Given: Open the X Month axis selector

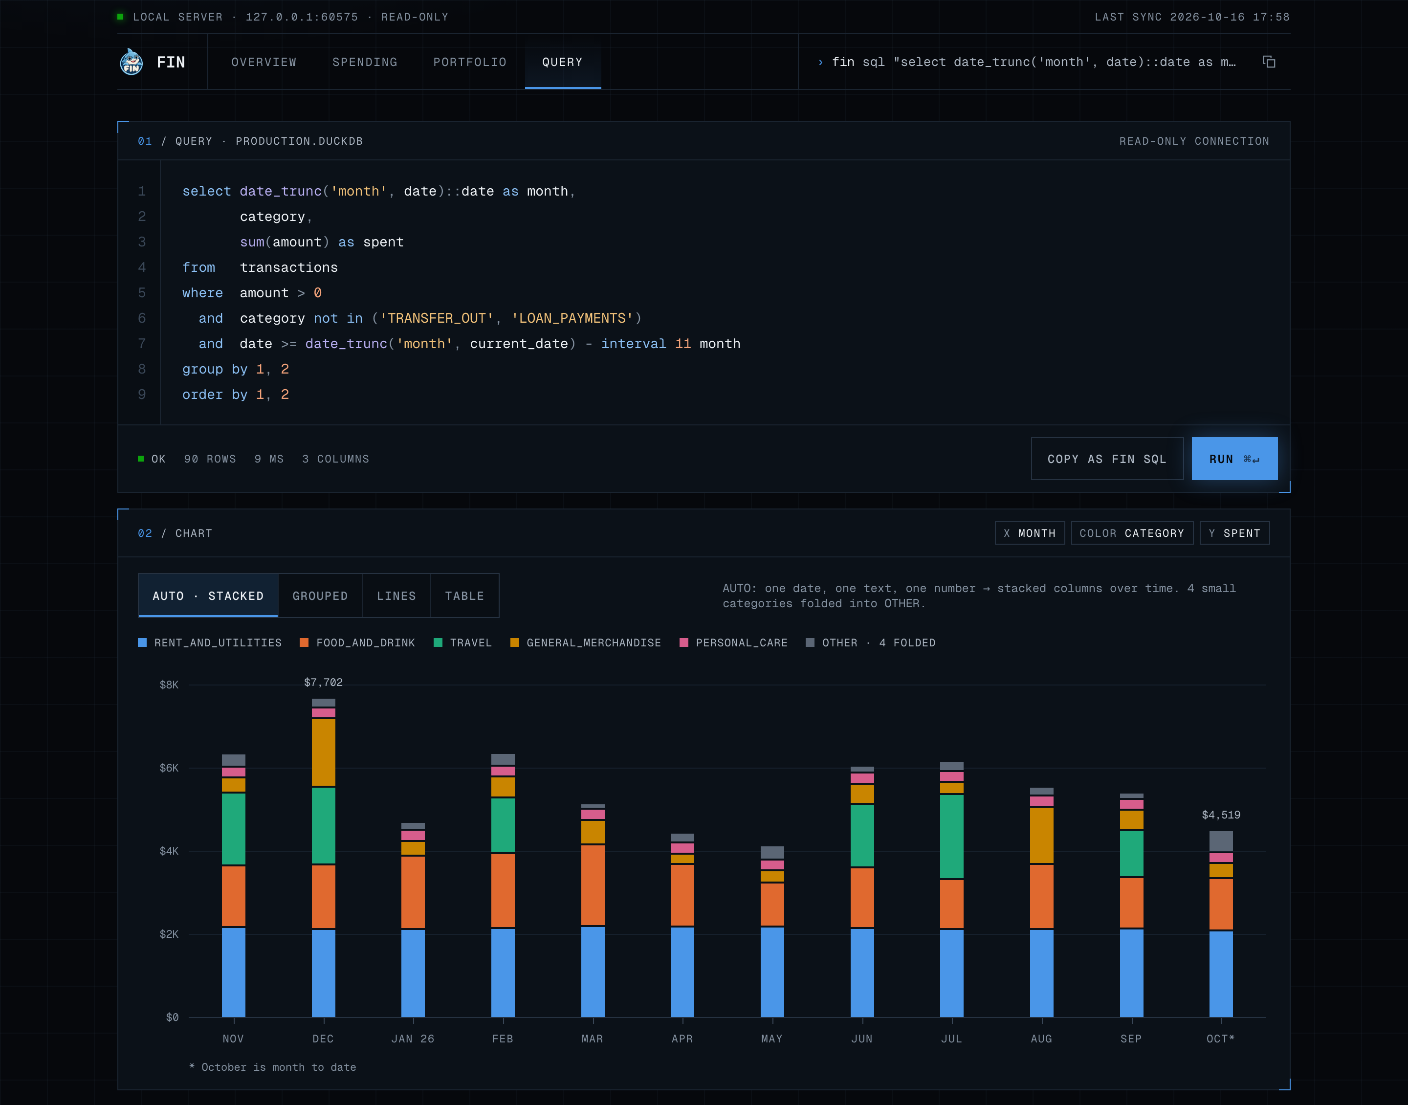Looking at the screenshot, I should (1030, 533).
